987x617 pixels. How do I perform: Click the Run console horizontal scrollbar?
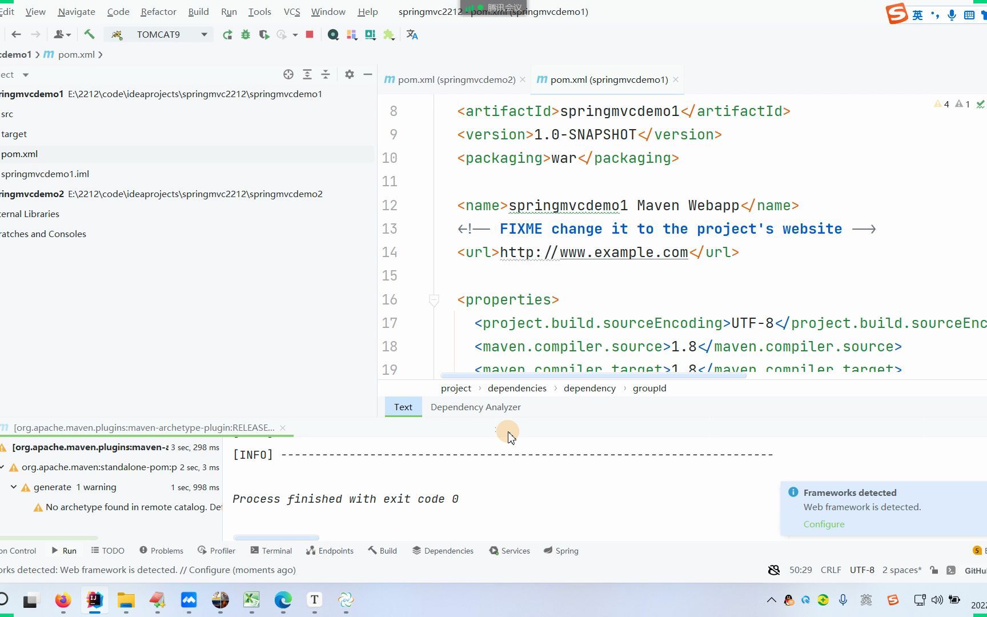pyautogui.click(x=276, y=538)
